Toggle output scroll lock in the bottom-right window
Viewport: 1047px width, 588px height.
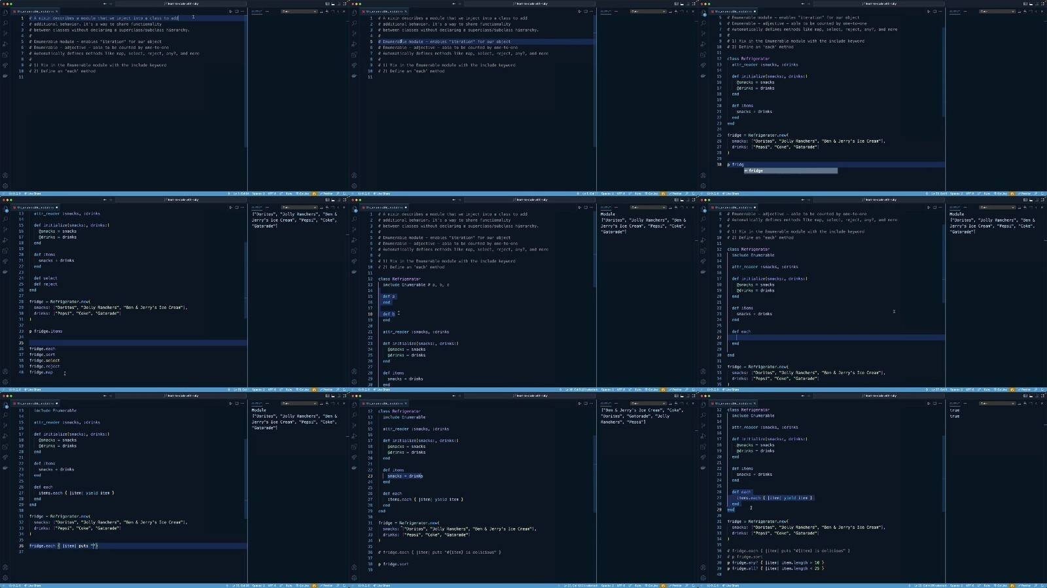[1025, 404]
